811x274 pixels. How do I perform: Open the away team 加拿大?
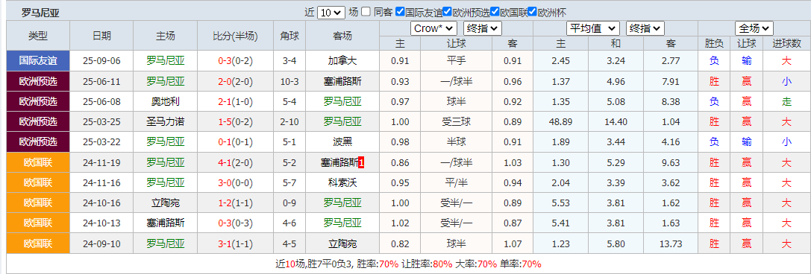(x=342, y=61)
